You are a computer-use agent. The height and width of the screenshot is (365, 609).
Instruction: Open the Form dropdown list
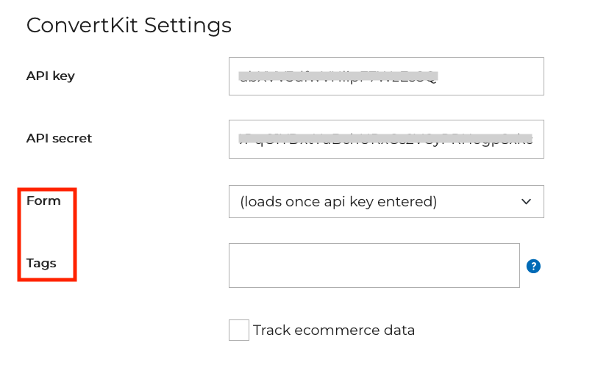click(x=386, y=202)
